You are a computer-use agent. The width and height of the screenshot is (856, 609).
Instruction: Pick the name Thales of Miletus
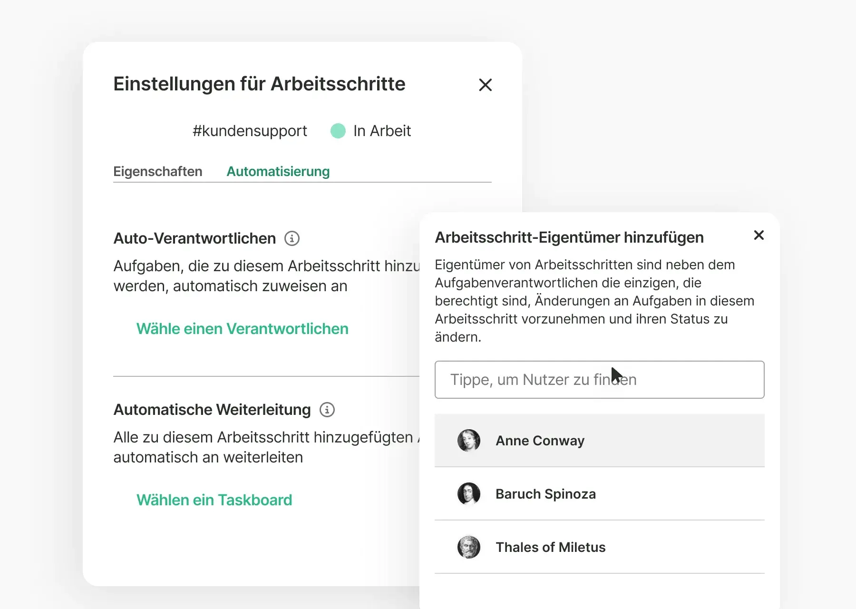(x=550, y=547)
